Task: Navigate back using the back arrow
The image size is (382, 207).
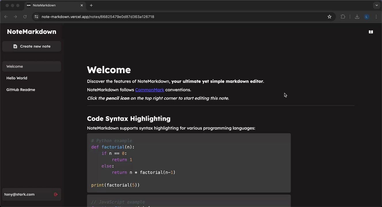Action: coord(6,17)
